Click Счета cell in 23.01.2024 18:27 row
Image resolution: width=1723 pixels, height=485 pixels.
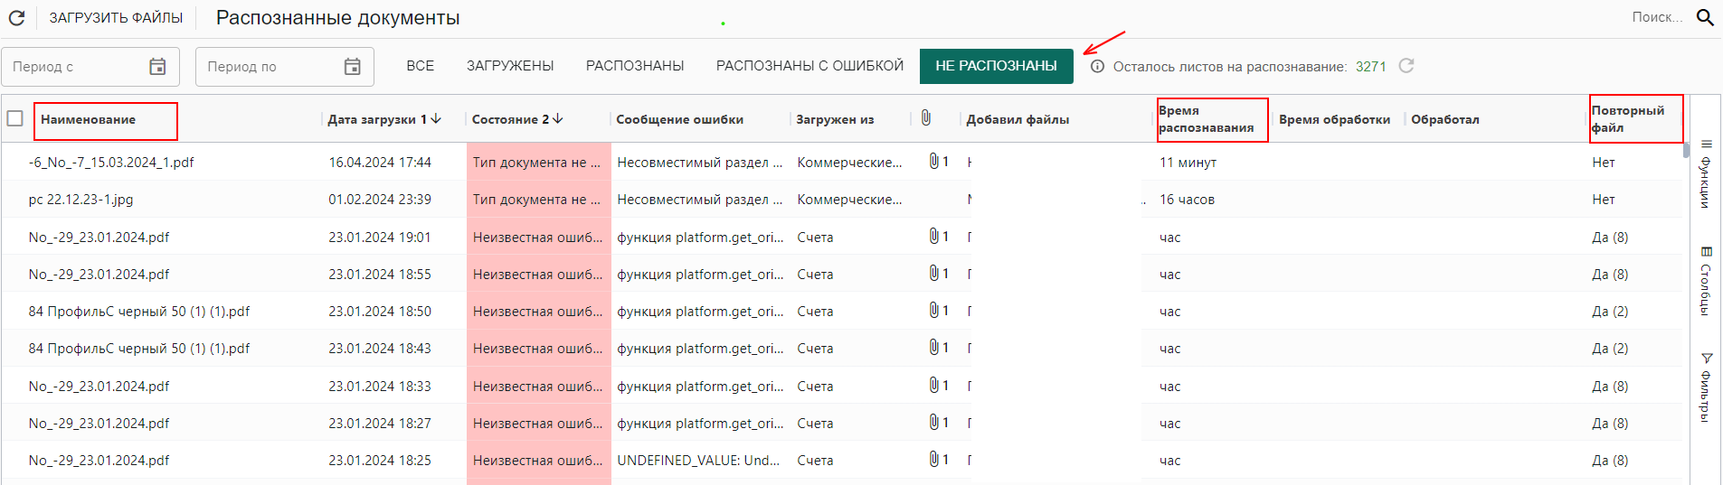815,424
